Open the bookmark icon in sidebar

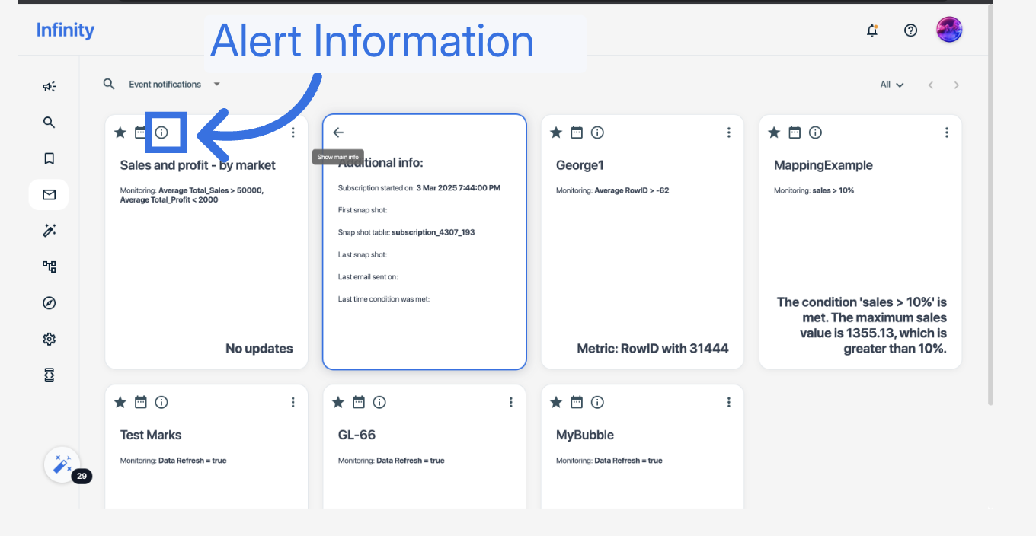[49, 158]
